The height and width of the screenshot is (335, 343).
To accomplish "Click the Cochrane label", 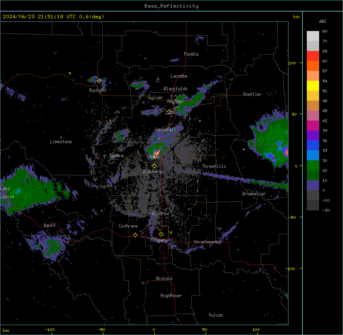I will (128, 226).
